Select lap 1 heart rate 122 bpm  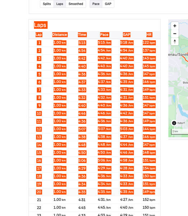point(149,43)
